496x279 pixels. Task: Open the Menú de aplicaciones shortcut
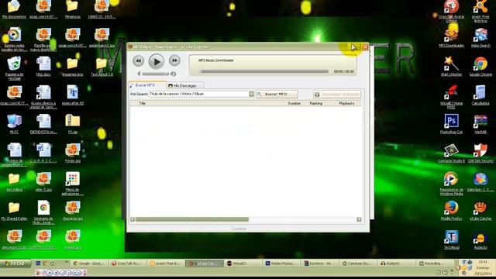[x=72, y=184]
